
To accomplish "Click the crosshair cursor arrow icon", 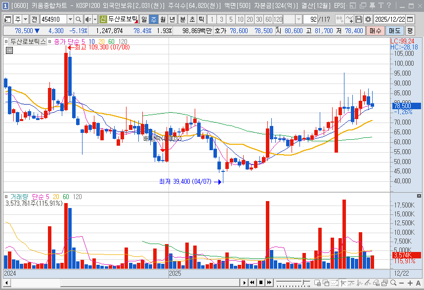I will [x=343, y=283].
